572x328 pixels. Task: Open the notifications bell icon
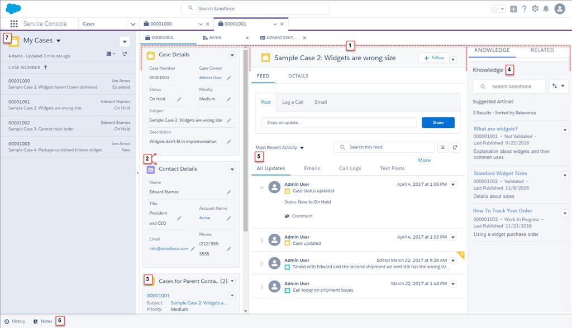546,8
